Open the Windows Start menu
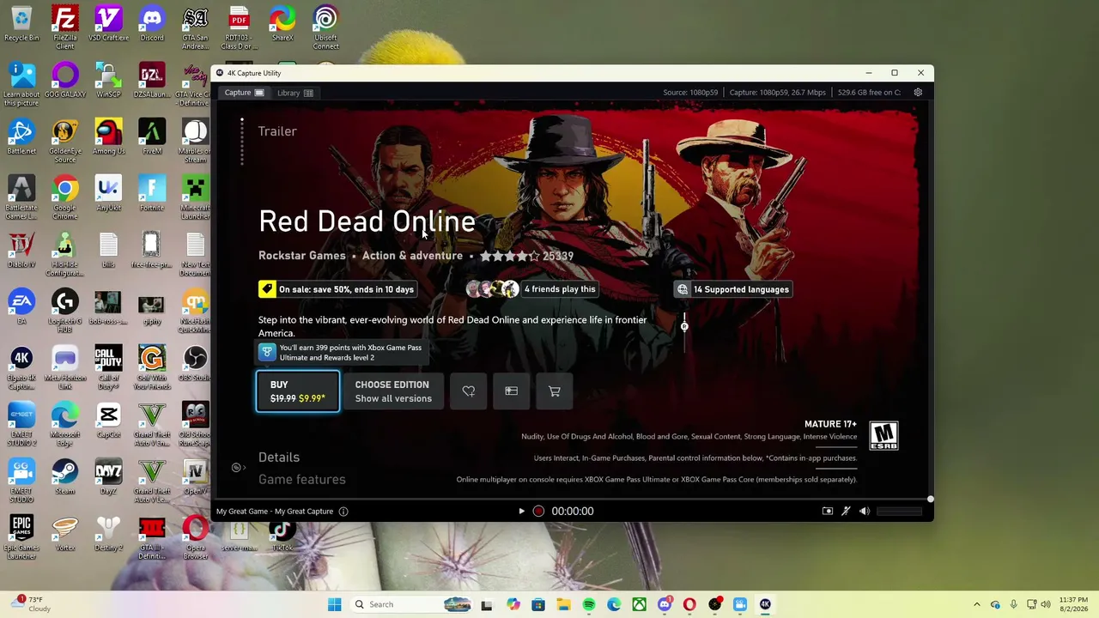Screen dimensions: 1099x618 335,604
